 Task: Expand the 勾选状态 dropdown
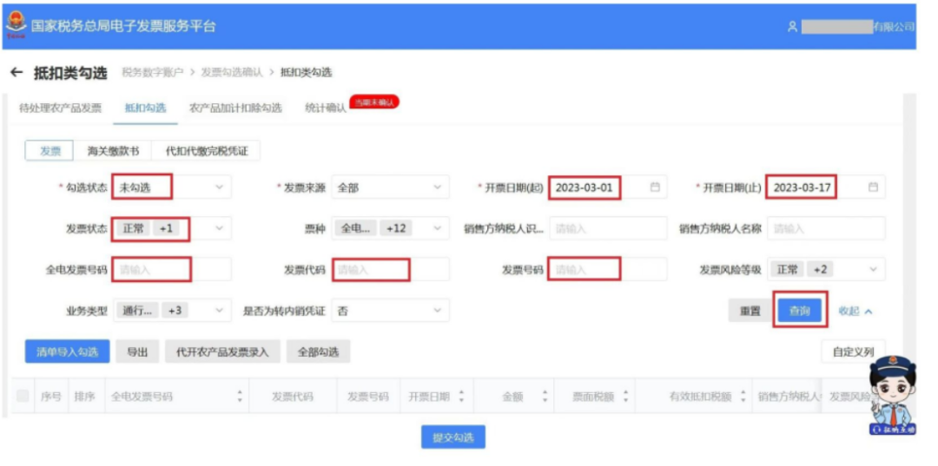(219, 187)
